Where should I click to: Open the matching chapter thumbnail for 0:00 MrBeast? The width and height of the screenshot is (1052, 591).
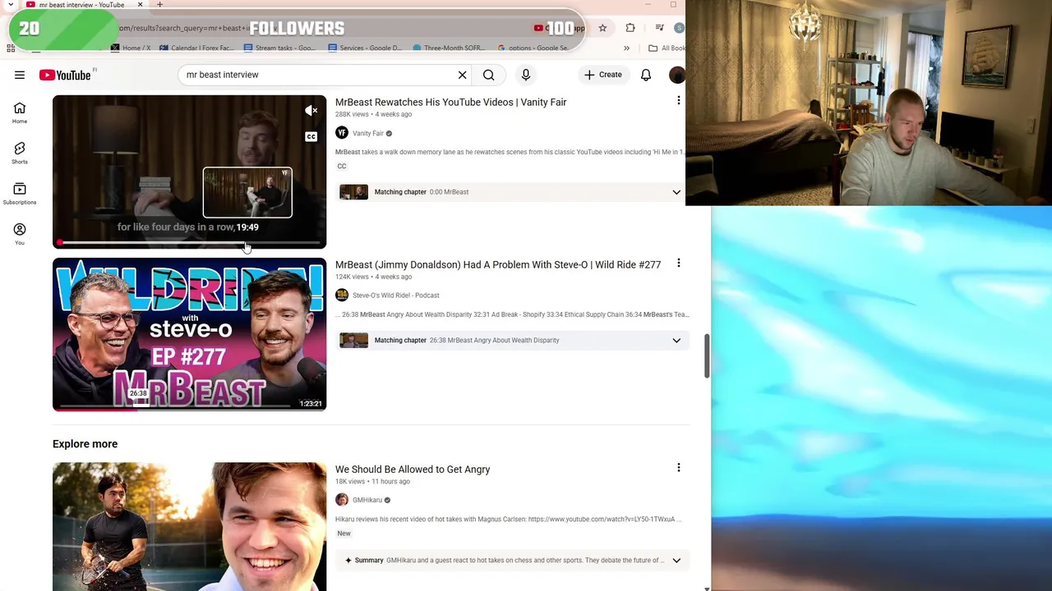pyautogui.click(x=353, y=192)
